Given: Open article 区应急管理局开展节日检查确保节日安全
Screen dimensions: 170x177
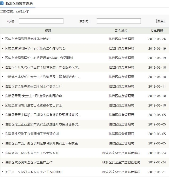Looking at the screenshot, I should click(x=33, y=105).
